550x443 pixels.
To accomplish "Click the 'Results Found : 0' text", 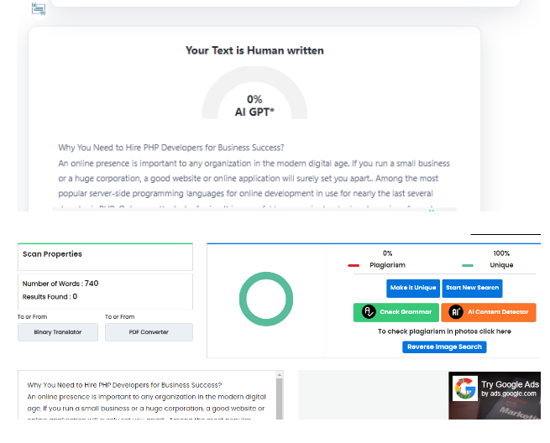I will 50,297.
